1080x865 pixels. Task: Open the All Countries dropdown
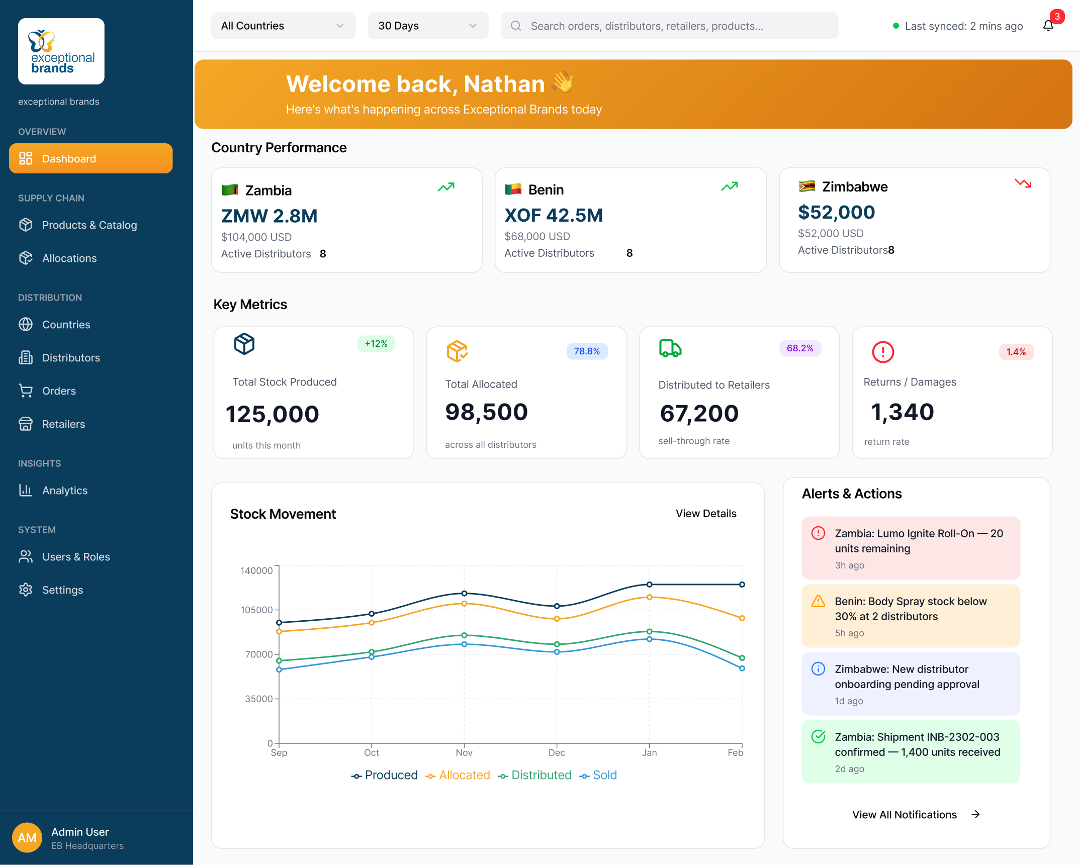[284, 26]
